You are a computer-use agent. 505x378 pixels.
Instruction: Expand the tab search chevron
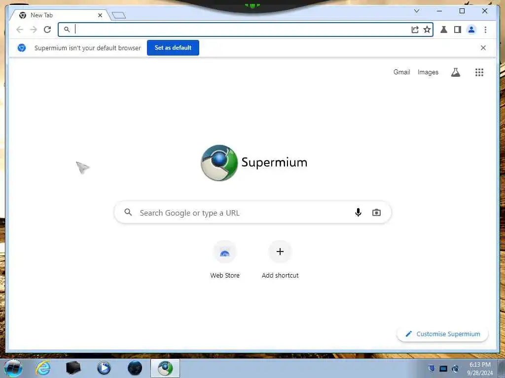click(416, 11)
